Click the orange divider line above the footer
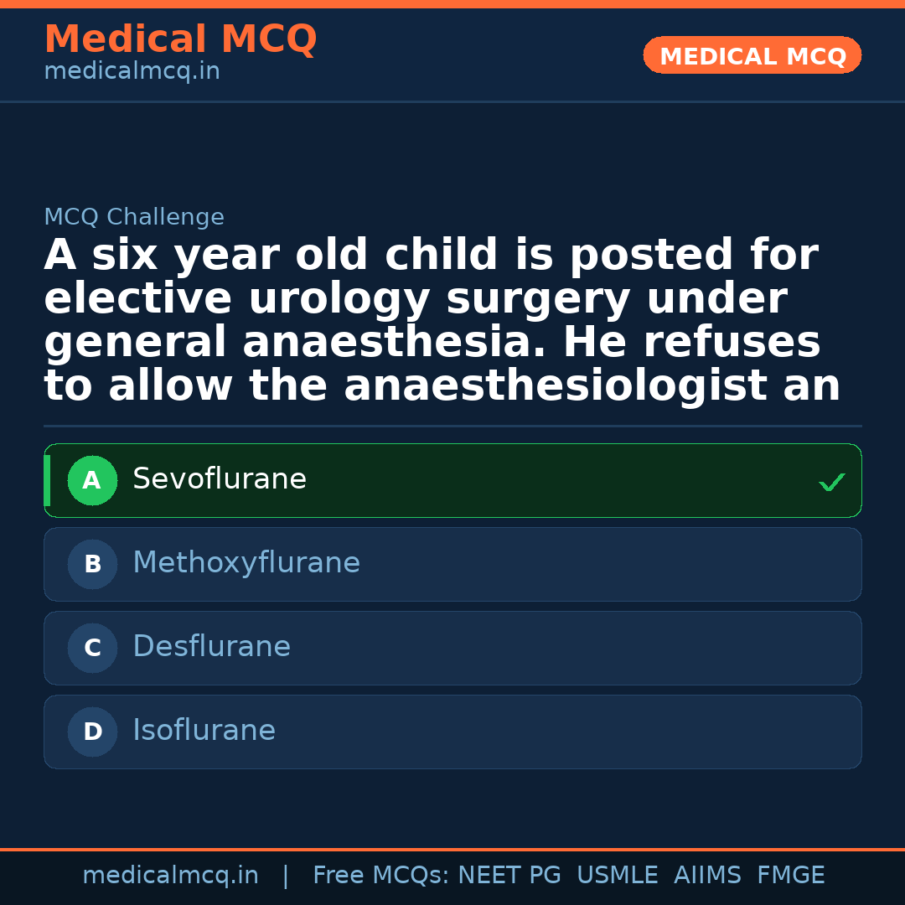Image resolution: width=905 pixels, height=905 pixels. [452, 851]
